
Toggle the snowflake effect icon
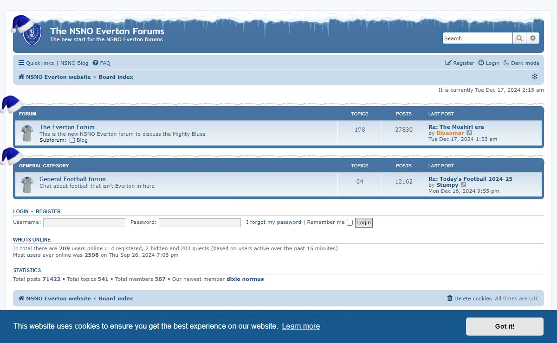535,76
